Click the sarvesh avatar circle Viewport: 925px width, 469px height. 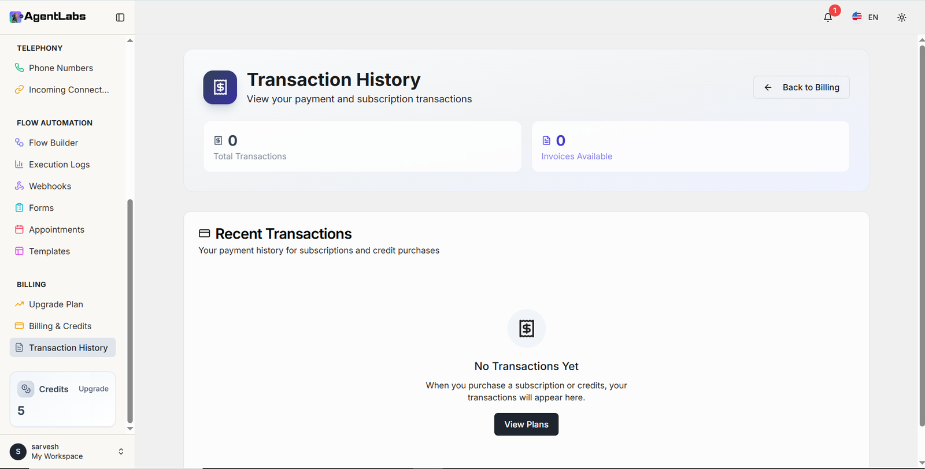coord(18,452)
